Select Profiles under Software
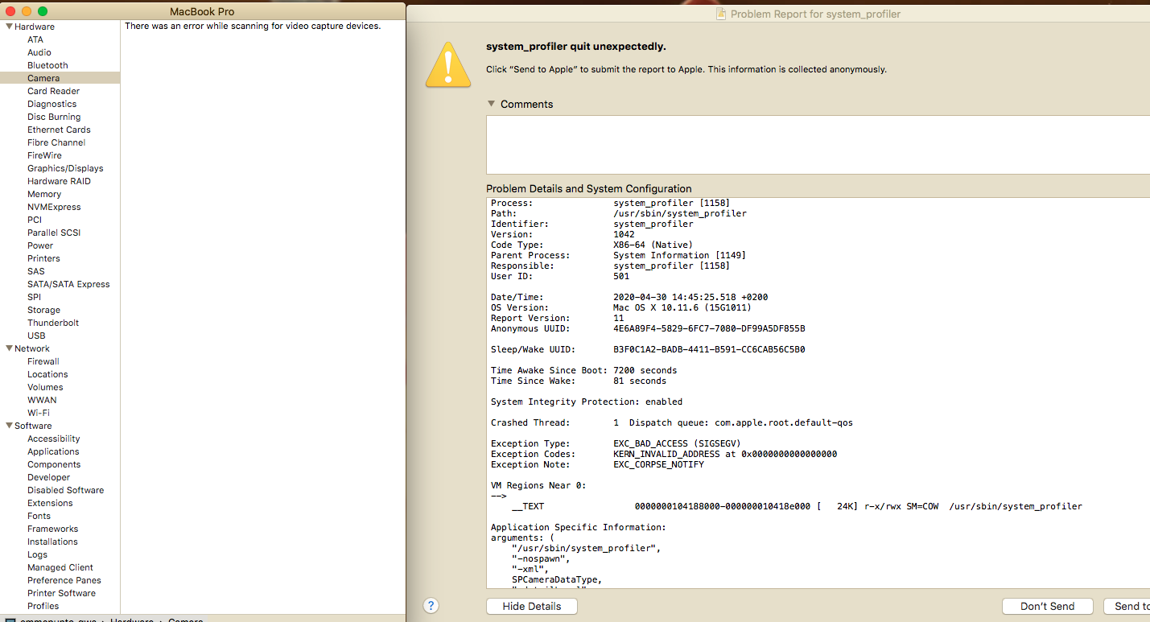This screenshot has height=622, width=1150. tap(43, 606)
